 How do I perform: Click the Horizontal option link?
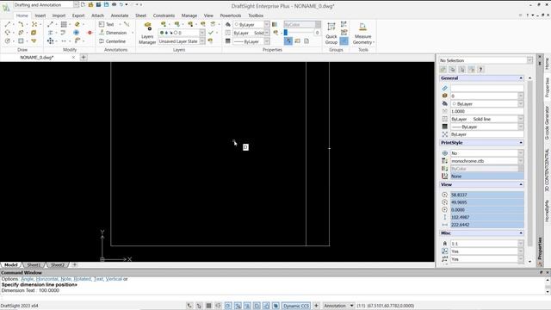[x=47, y=279]
